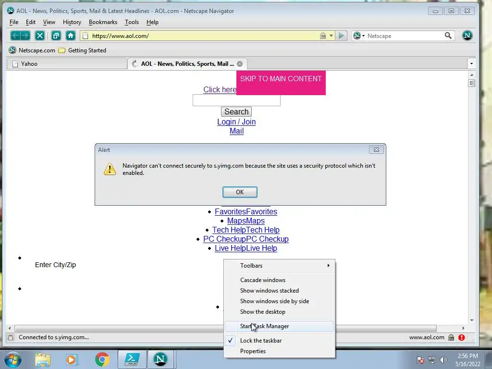The image size is (492, 369).
Task: Go to the home page
Action: click(x=71, y=36)
